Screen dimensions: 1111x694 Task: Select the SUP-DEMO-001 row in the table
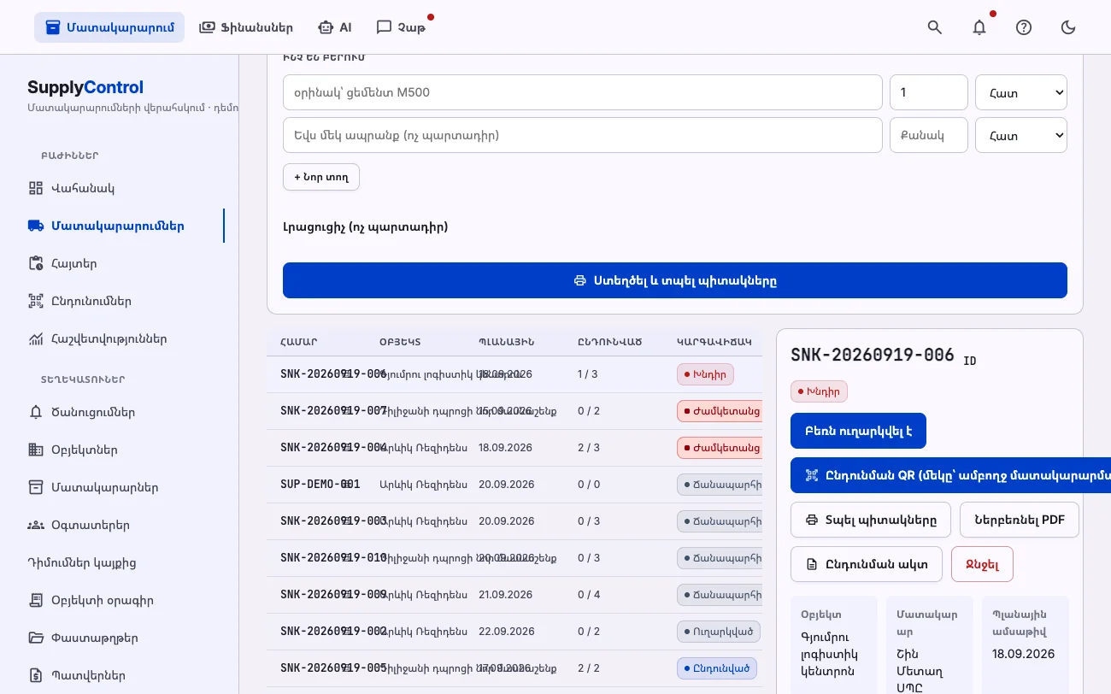tap(514, 485)
